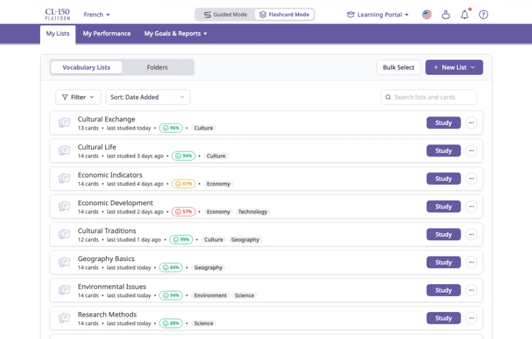Open more options for Cultural Exchange
The width and height of the screenshot is (532, 339).
[x=472, y=123]
